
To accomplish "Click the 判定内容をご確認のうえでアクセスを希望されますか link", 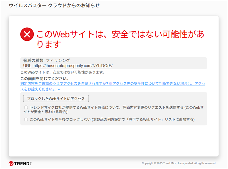I will pos(113,86).
